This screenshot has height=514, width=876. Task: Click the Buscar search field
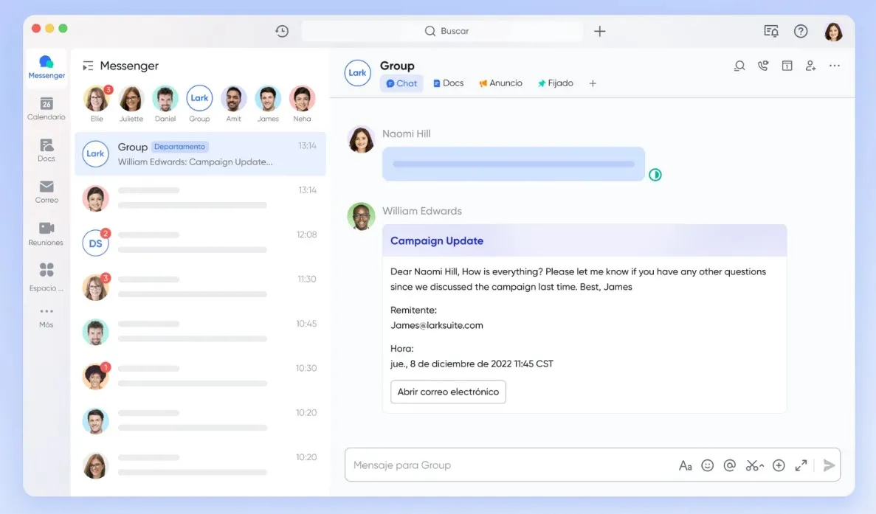(441, 31)
